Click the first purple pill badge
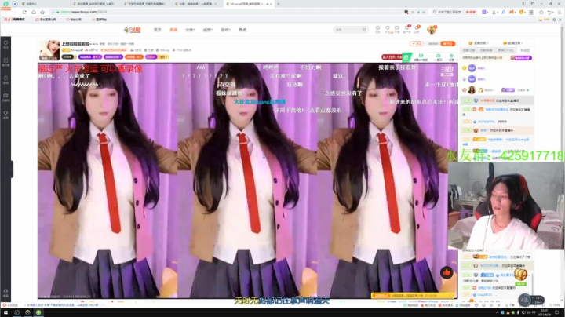This screenshot has height=317, width=565. click(x=89, y=57)
